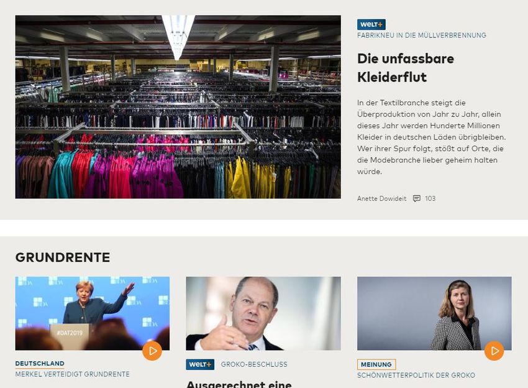This screenshot has height=388, width=528.
Task: Open Merkel verteidigt Grundrente article link
Action: 73,374
